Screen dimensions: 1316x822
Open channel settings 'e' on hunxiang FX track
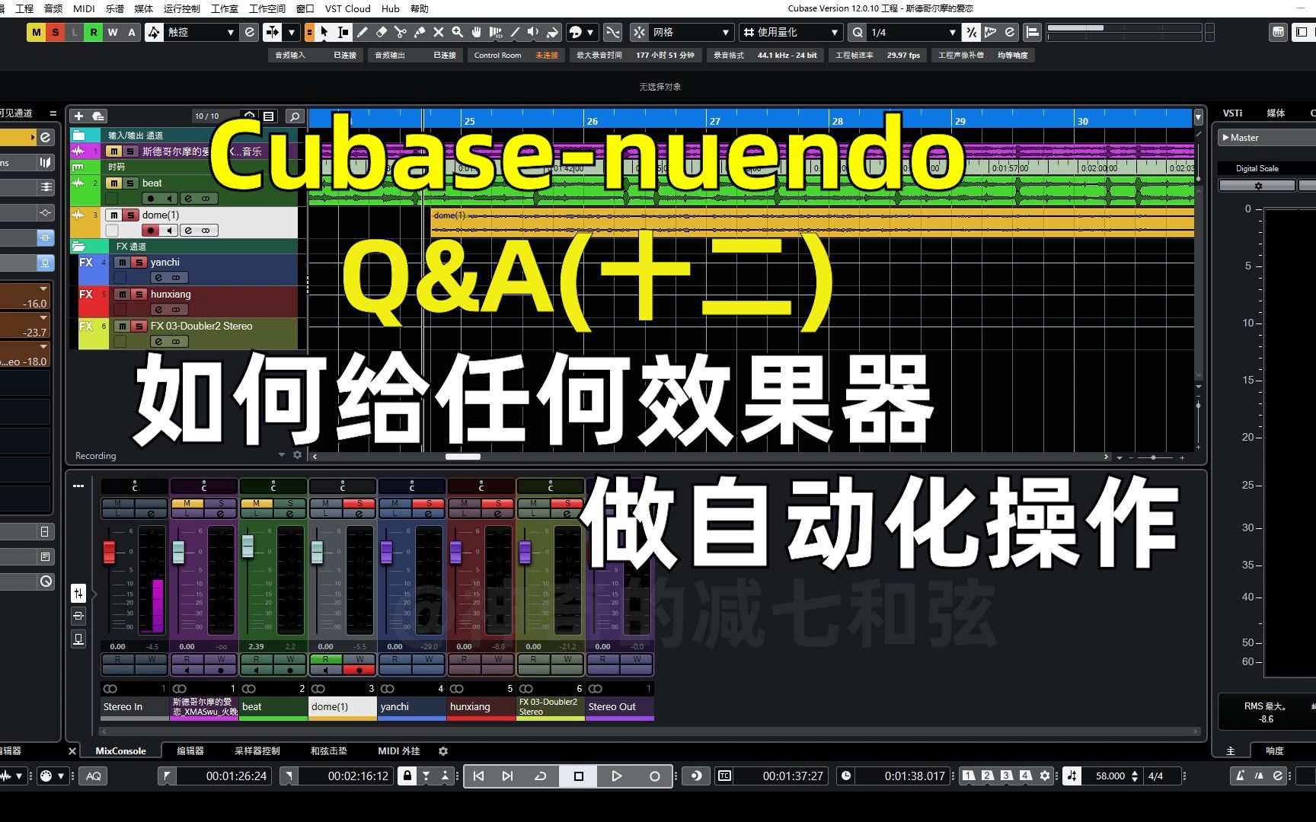[158, 309]
